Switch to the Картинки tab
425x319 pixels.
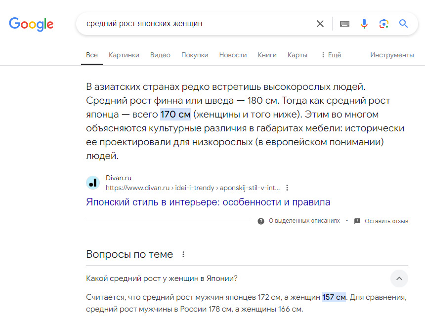(x=124, y=55)
